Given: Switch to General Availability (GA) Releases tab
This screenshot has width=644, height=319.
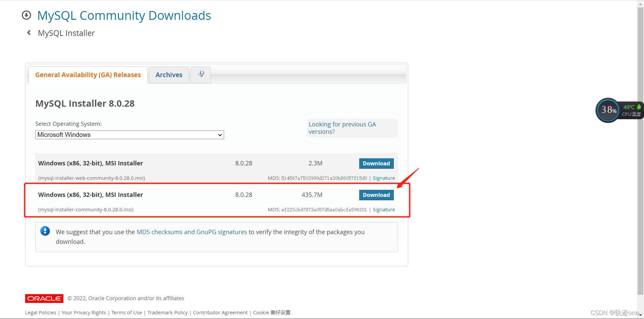Looking at the screenshot, I should click(88, 75).
